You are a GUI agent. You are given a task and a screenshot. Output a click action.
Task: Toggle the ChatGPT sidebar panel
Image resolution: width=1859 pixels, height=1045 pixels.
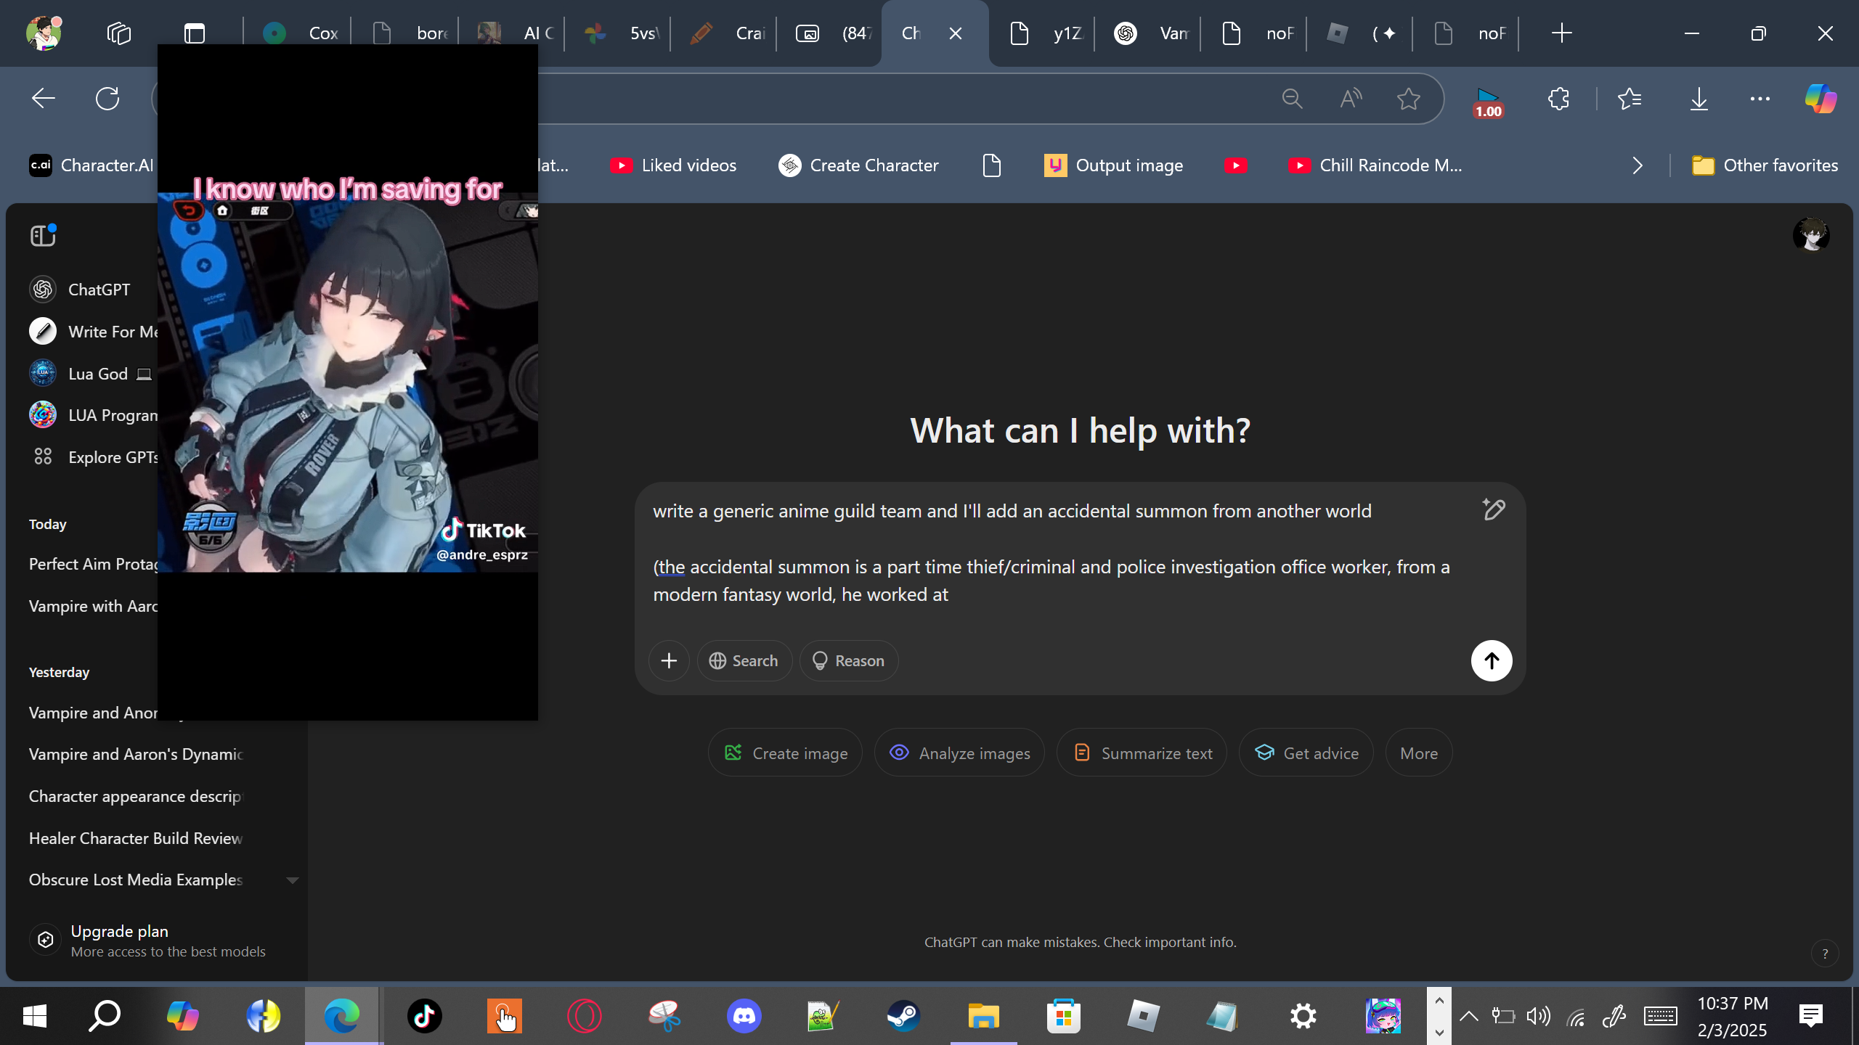44,235
